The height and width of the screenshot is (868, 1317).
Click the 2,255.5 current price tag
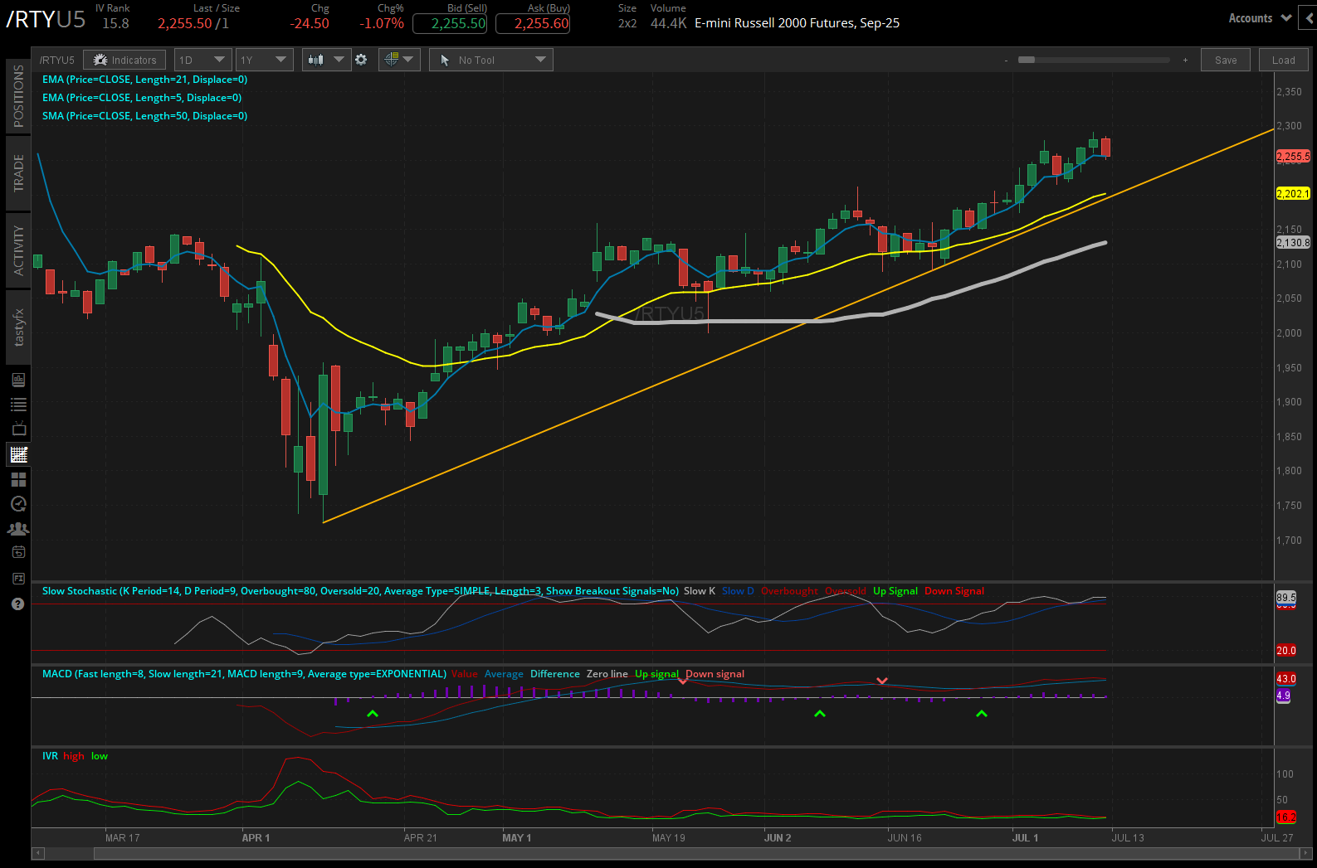click(x=1293, y=156)
